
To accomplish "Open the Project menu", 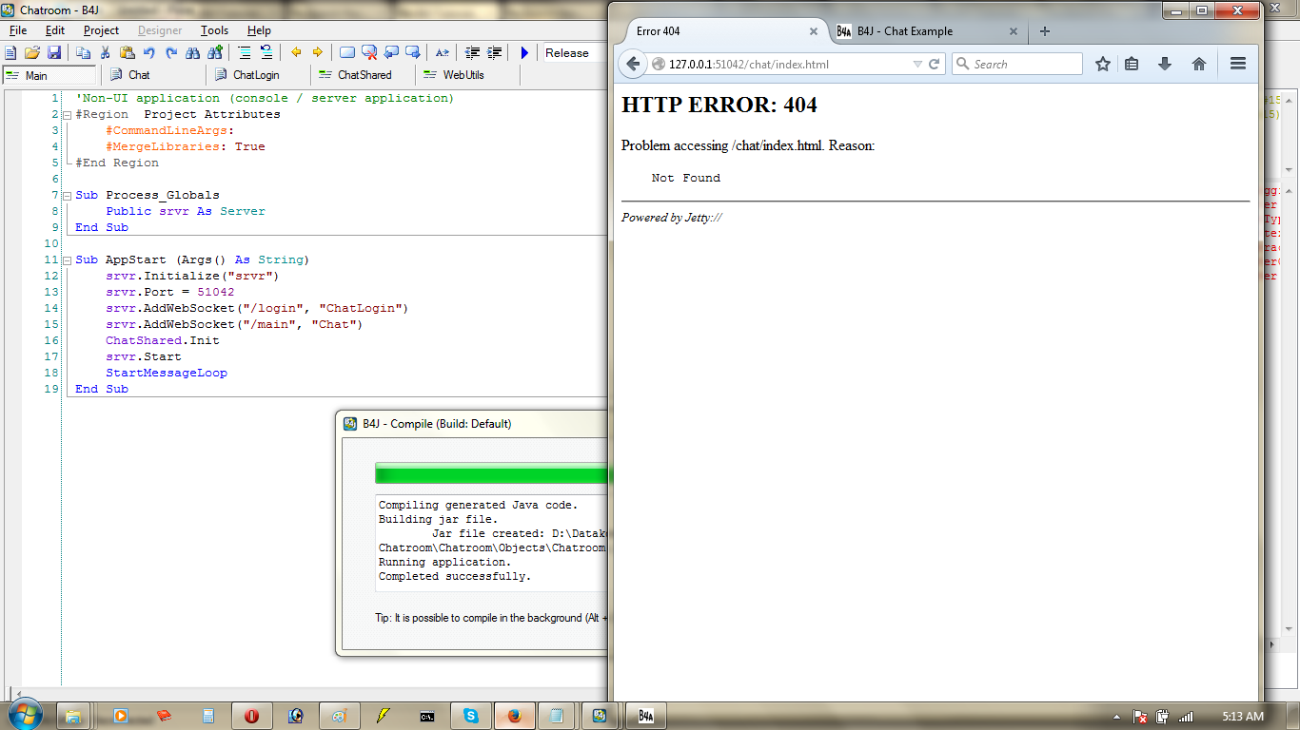I will [102, 30].
